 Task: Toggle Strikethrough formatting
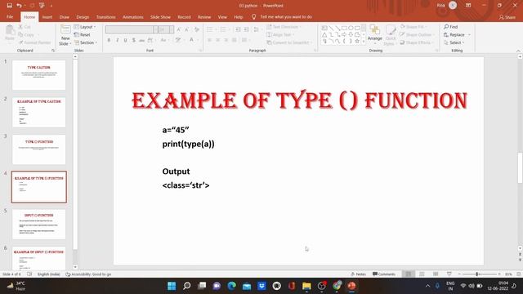coord(141,40)
